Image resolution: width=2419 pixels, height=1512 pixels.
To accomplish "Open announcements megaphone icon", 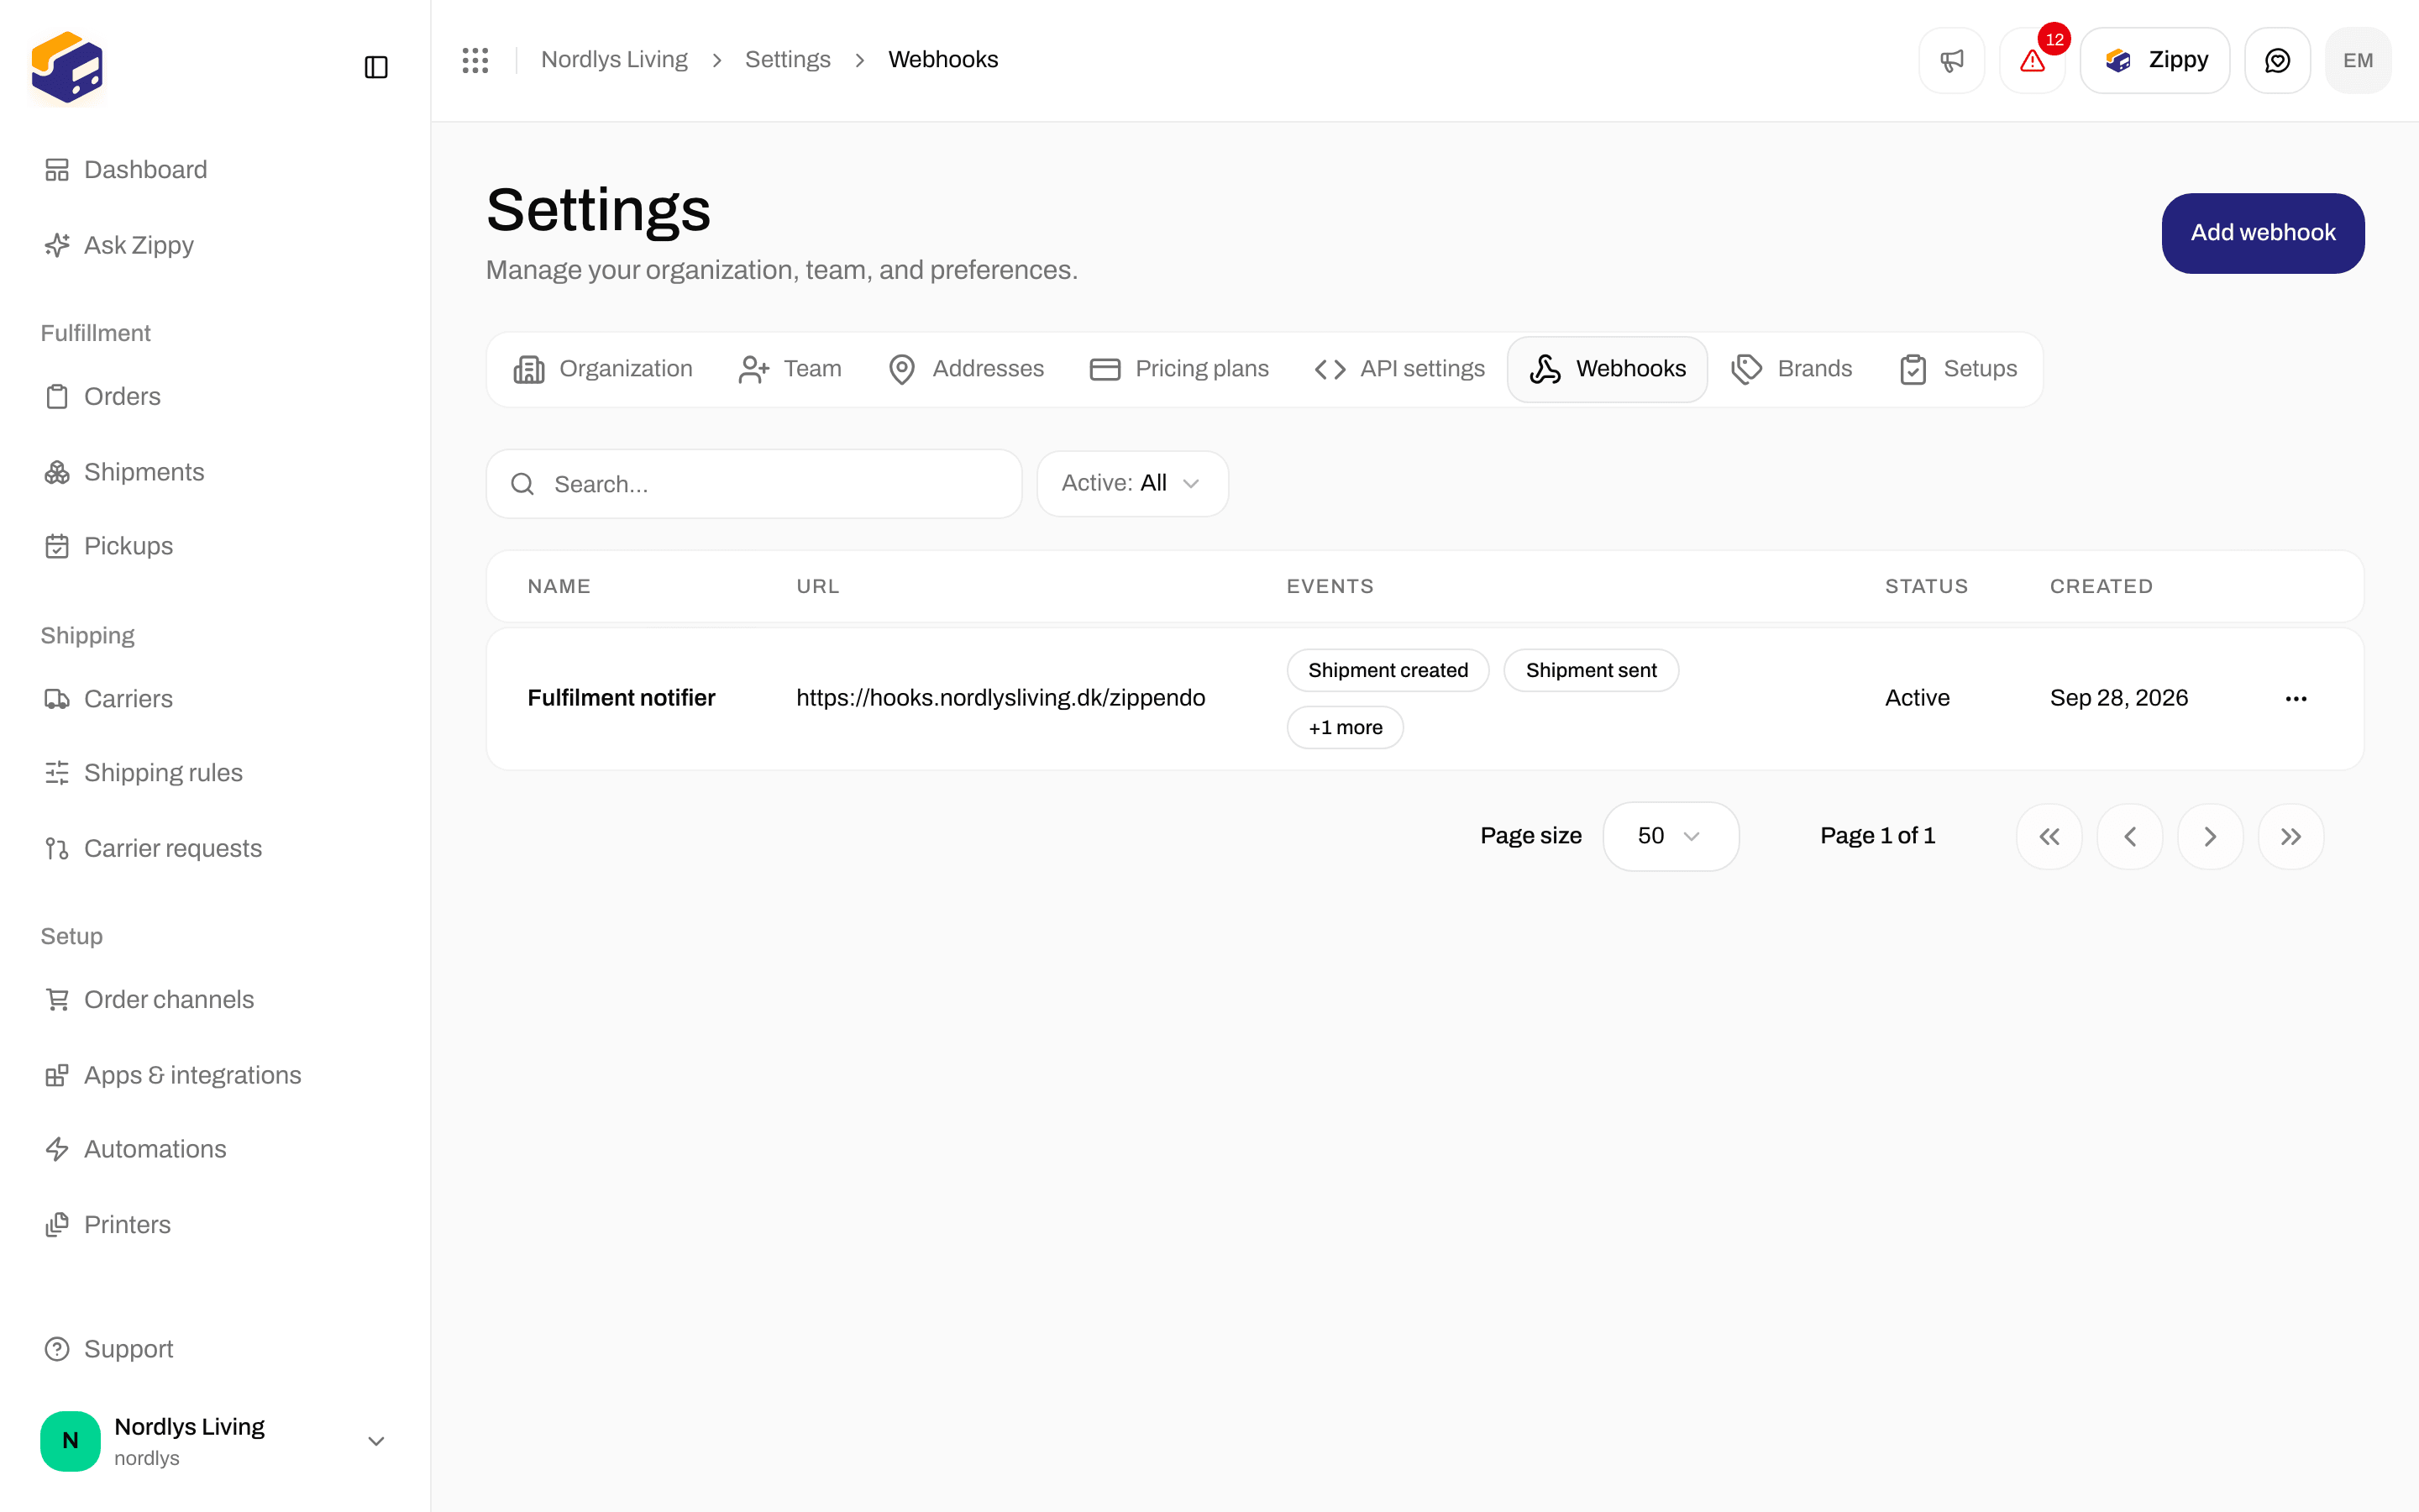I will tap(1951, 60).
